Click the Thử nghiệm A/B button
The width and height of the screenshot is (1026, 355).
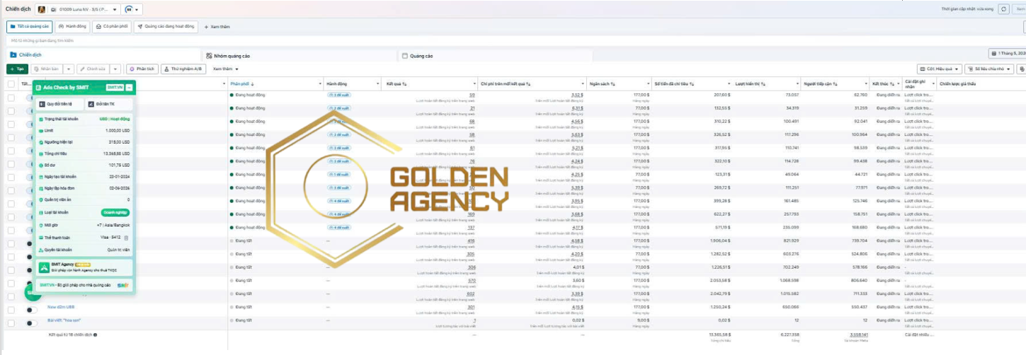184,69
